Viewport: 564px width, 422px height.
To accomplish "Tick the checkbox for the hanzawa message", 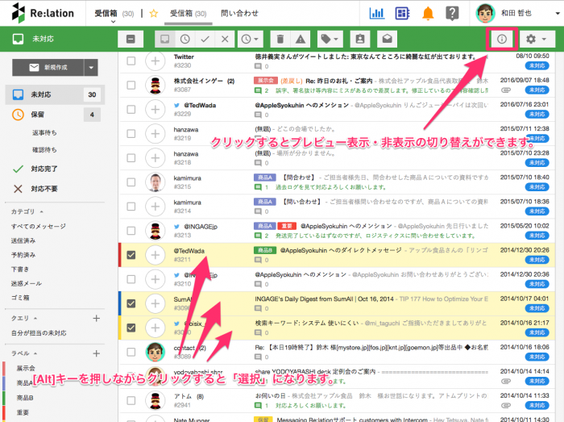I will (131, 134).
